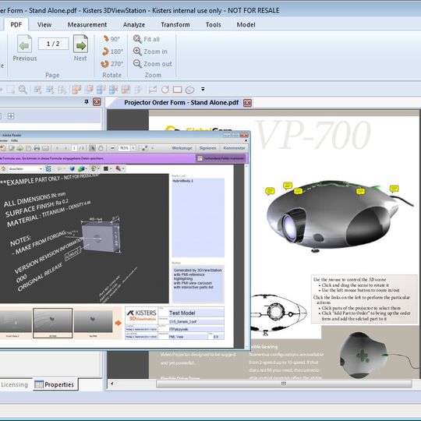
Task: Open Kommentar pane in Adobe Reader
Action: click(x=234, y=148)
